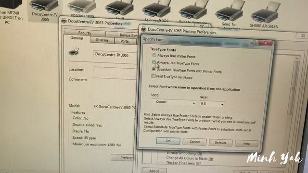This screenshot has height=173, width=308.
Task: Switch to the Security tab
Action: point(85,33)
